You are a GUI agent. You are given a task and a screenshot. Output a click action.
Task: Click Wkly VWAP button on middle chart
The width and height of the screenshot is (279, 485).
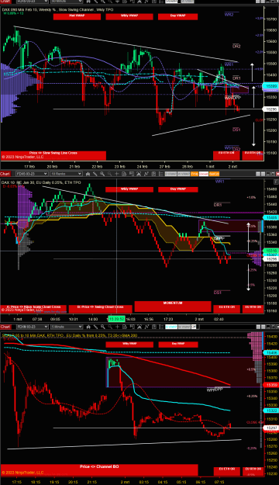(129, 189)
